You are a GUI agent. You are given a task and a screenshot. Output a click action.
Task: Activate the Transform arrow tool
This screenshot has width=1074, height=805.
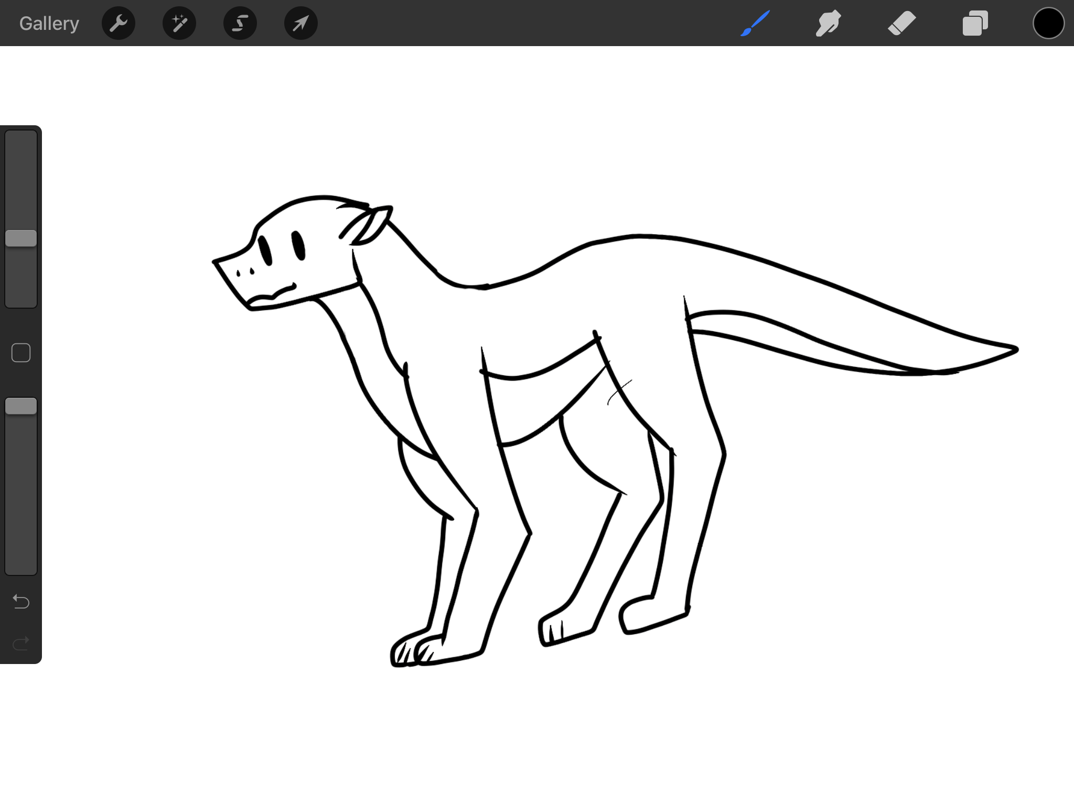tap(300, 24)
